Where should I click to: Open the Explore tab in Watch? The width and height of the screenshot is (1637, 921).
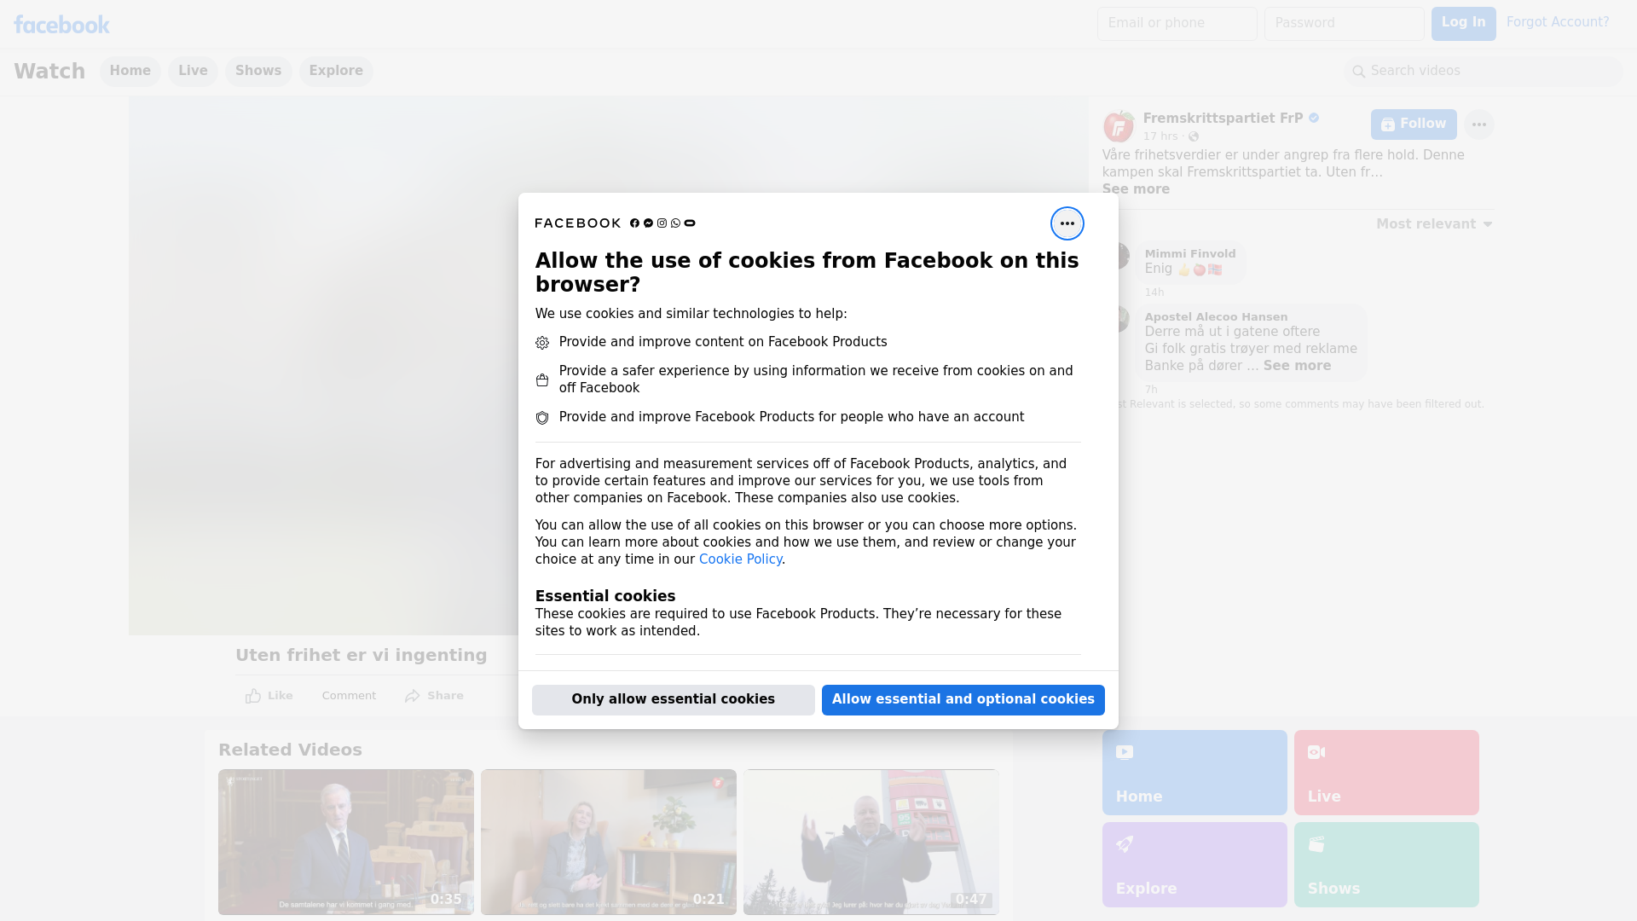tap(336, 71)
